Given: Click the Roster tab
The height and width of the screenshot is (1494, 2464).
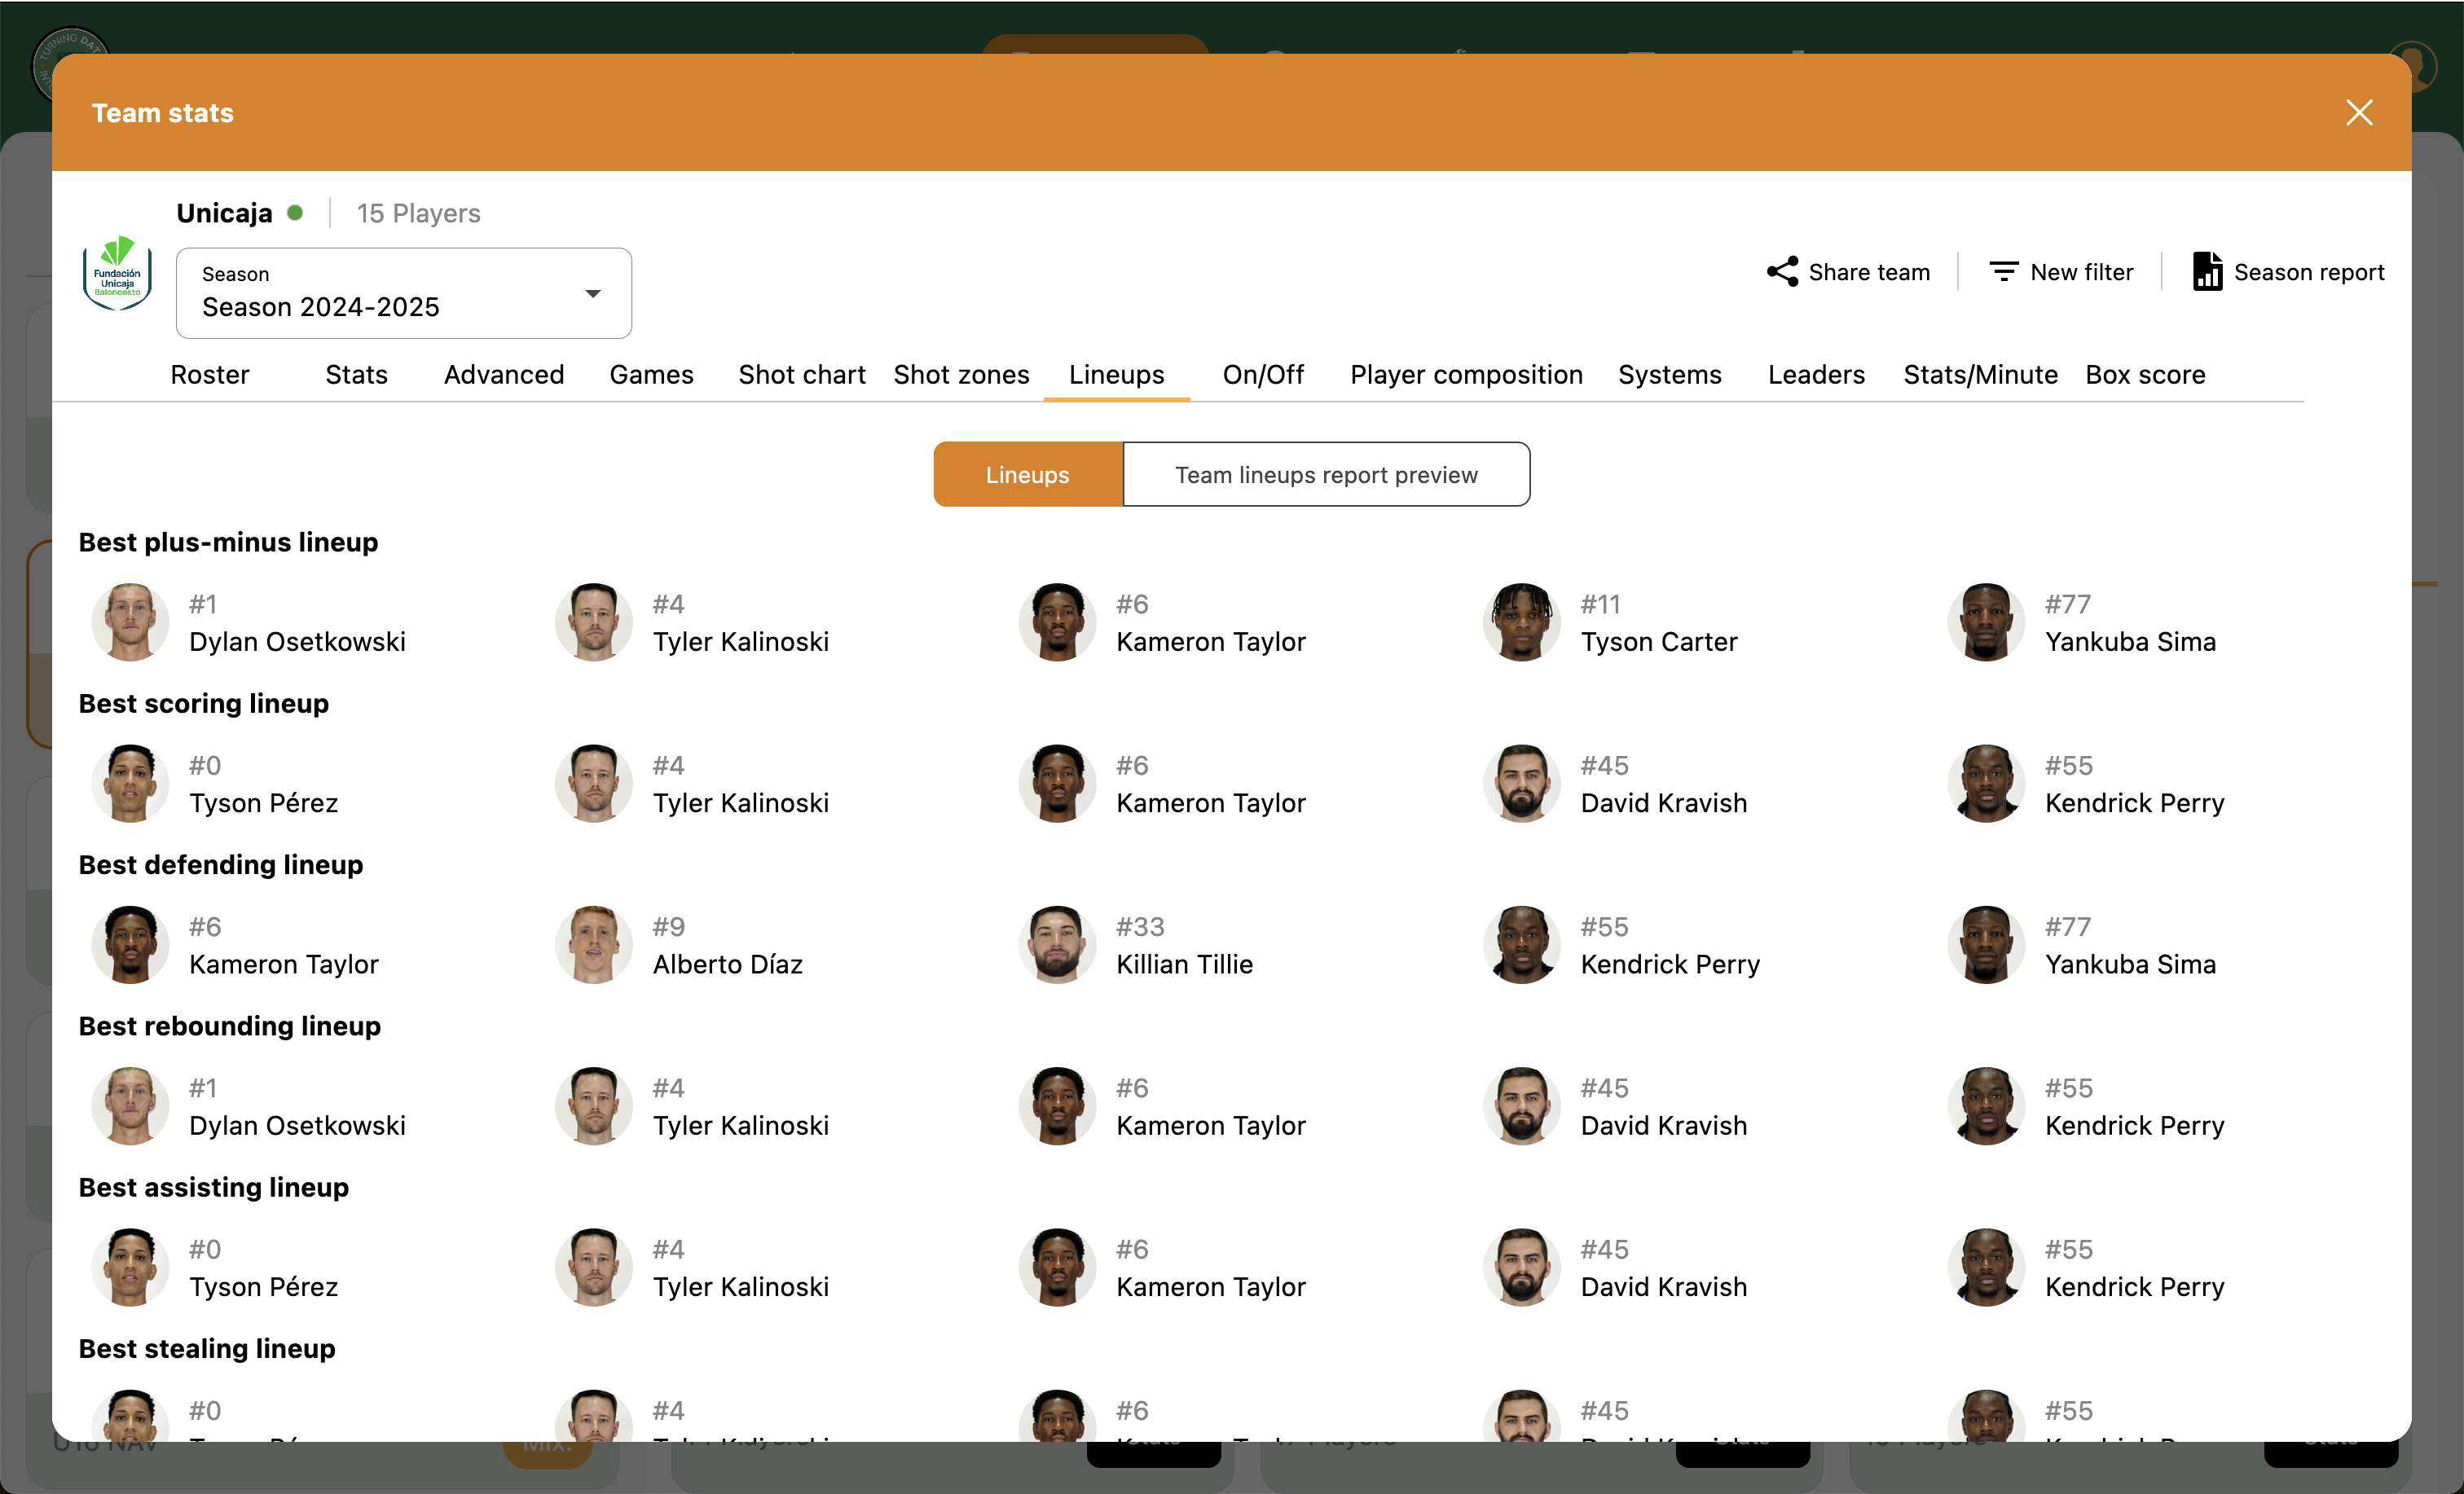Looking at the screenshot, I should [x=210, y=375].
